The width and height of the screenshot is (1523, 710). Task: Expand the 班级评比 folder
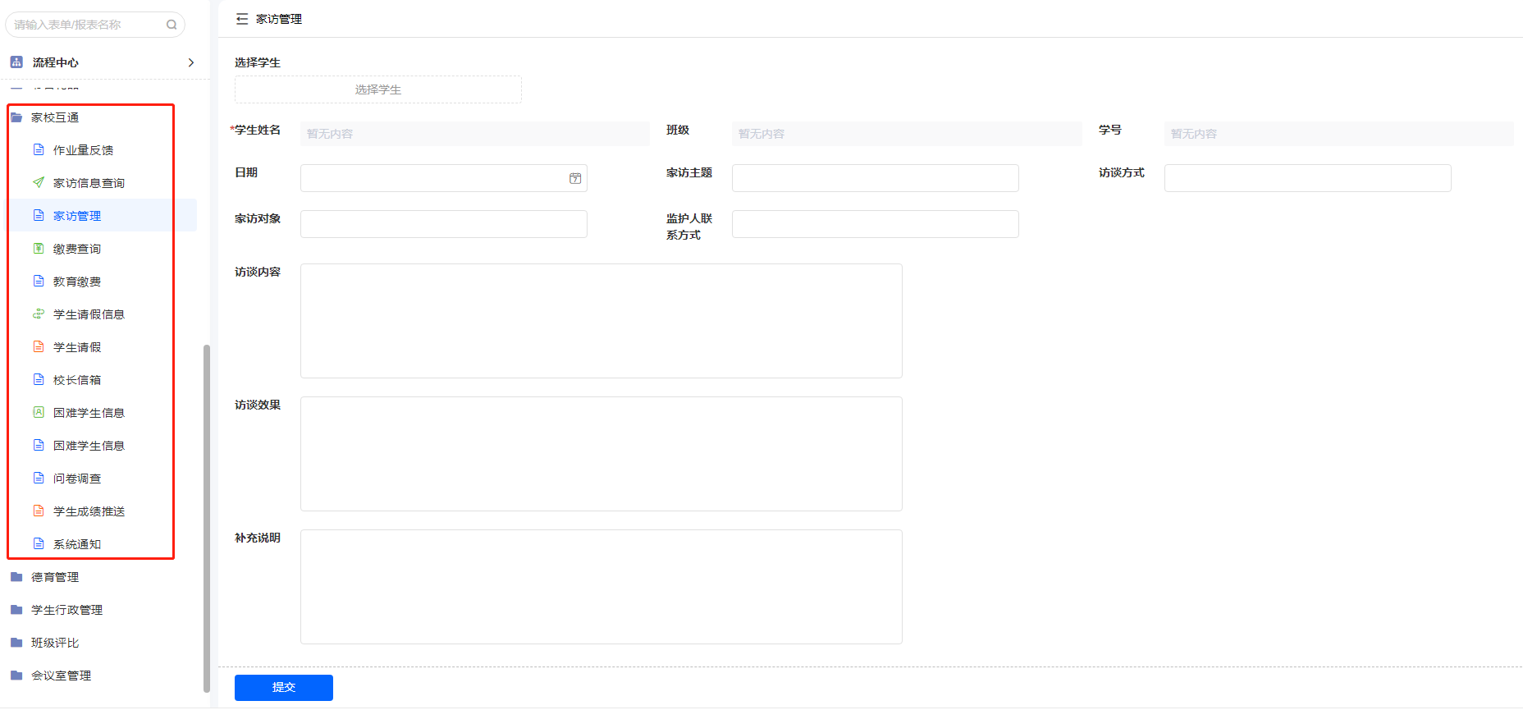[x=55, y=643]
